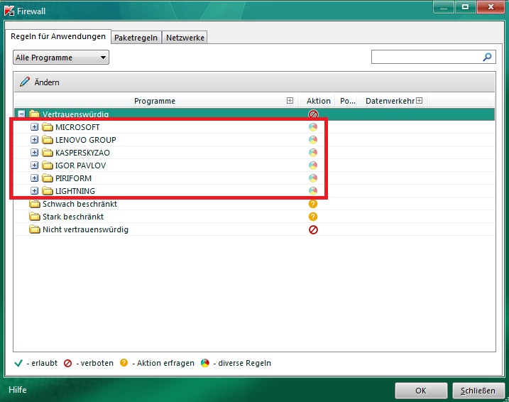Click the Schließen button

pyautogui.click(x=478, y=391)
